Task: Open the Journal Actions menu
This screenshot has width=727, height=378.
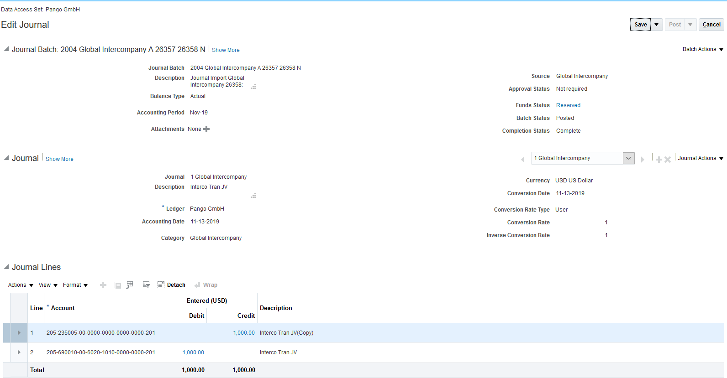Action: click(x=700, y=158)
